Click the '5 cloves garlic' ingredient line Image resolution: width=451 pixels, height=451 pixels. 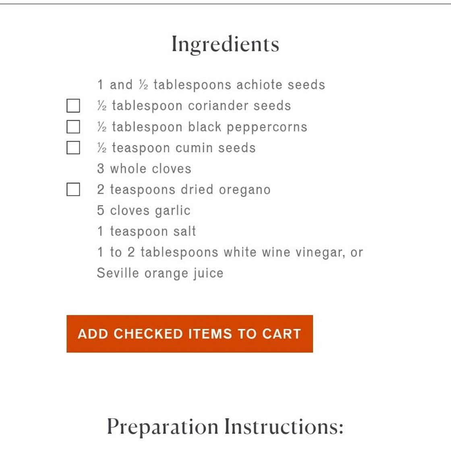pyautogui.click(x=144, y=211)
